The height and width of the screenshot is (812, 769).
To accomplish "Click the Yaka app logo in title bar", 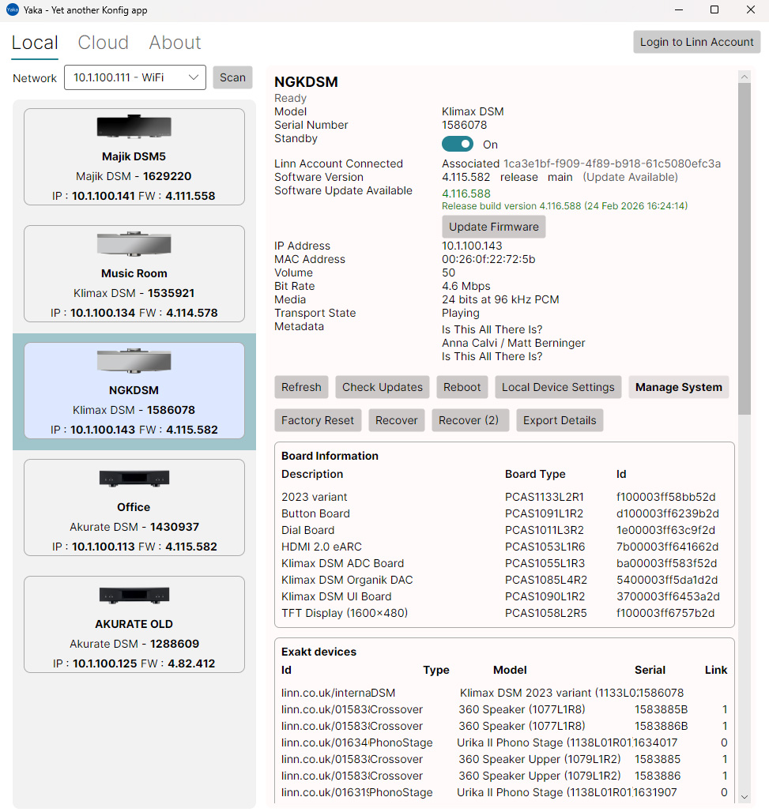I will [x=13, y=10].
